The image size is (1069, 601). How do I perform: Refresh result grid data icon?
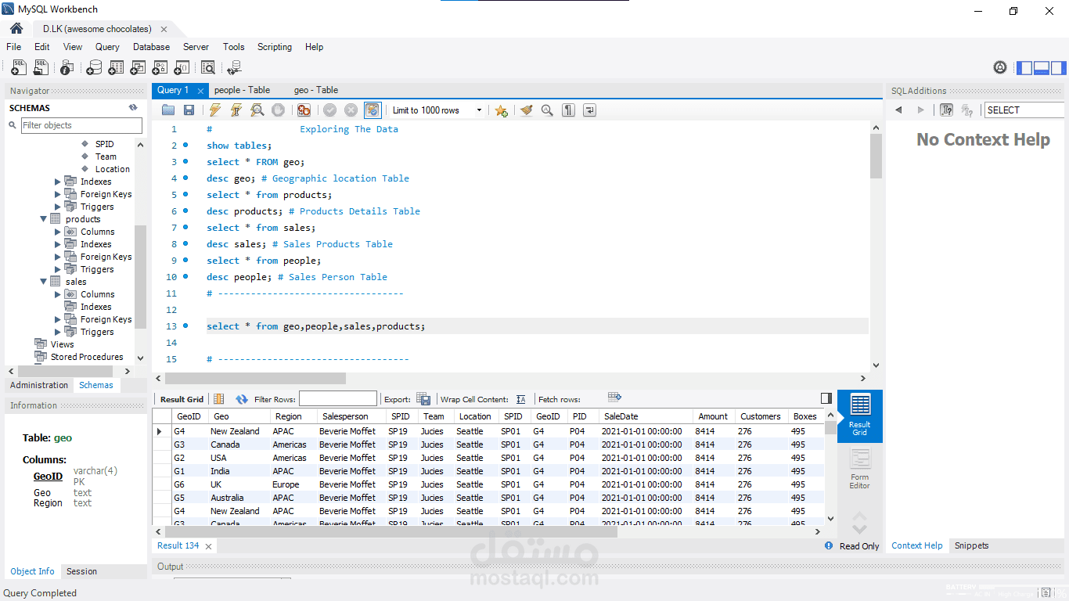coord(242,399)
